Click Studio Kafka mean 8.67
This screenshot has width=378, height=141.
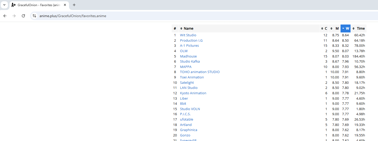point(335,62)
